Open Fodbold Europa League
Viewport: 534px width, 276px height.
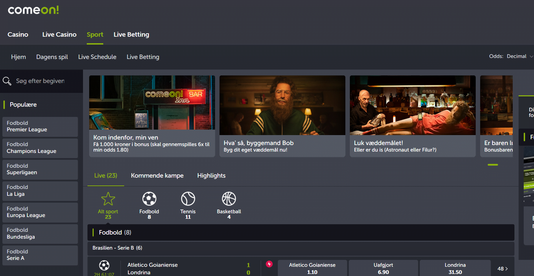[40, 213]
